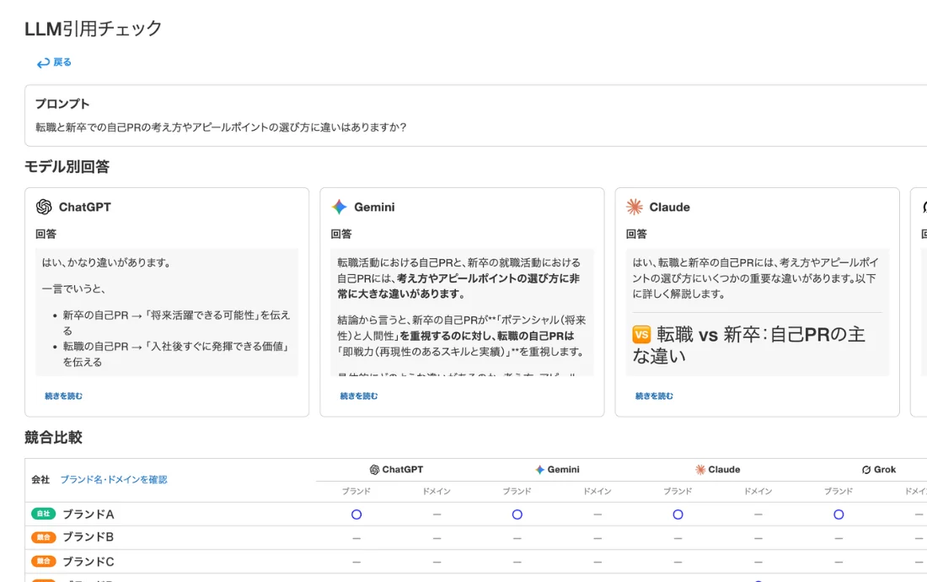Select the ブランドB row name

pyautogui.click(x=88, y=537)
